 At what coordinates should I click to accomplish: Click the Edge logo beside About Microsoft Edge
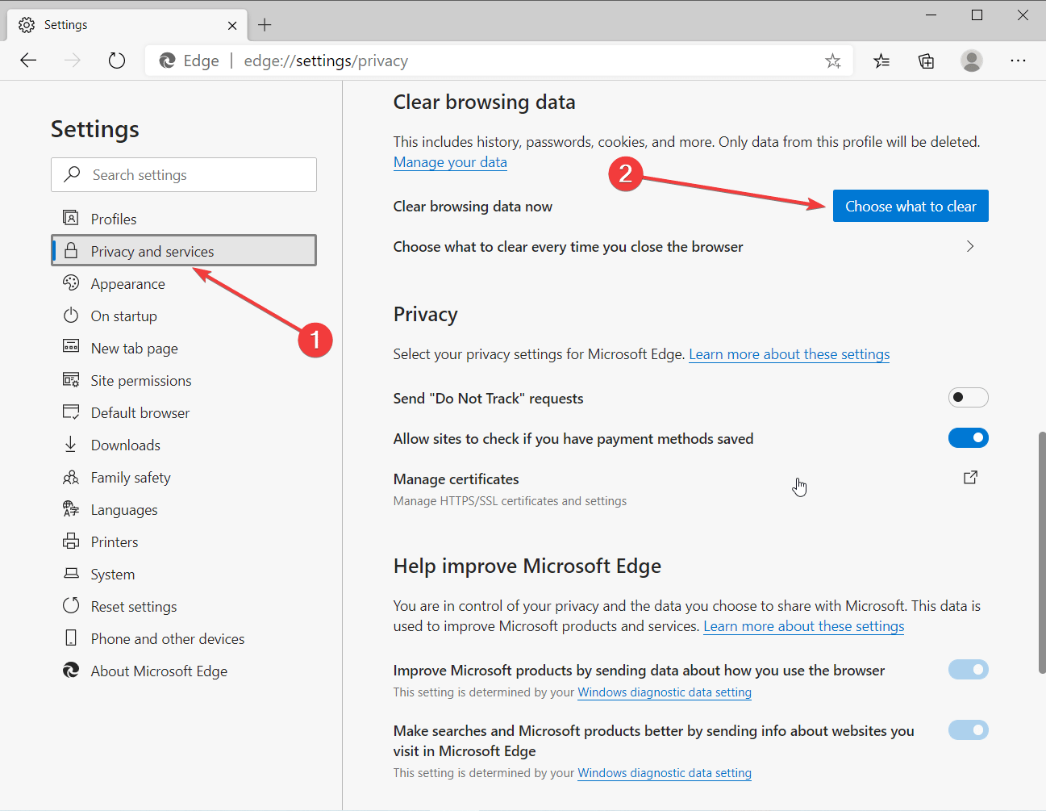pos(71,671)
